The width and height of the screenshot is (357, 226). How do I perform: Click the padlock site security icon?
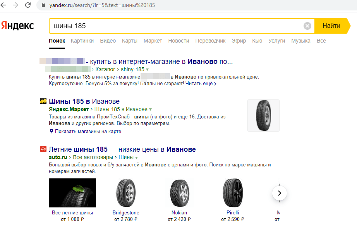pyautogui.click(x=43, y=5)
